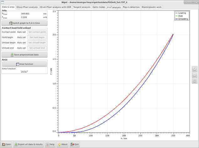Click the Niget window title bar text
The width and height of the screenshot is (199, 148).
94,2
